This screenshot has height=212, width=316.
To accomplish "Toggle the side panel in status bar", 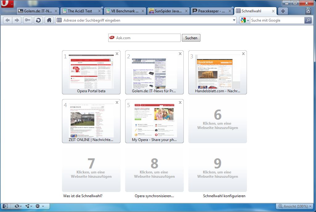I will (x=5, y=206).
